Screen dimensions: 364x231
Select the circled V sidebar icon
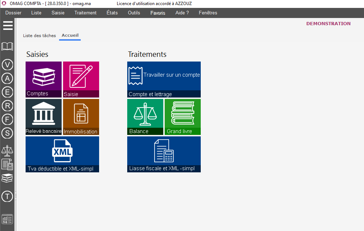point(7,65)
